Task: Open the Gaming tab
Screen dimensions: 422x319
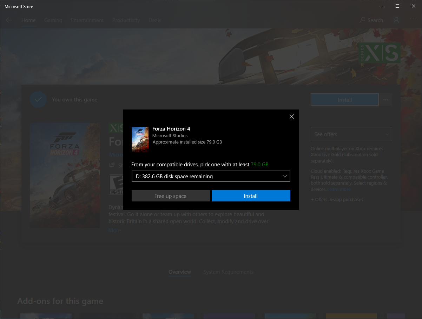Action: tap(53, 20)
